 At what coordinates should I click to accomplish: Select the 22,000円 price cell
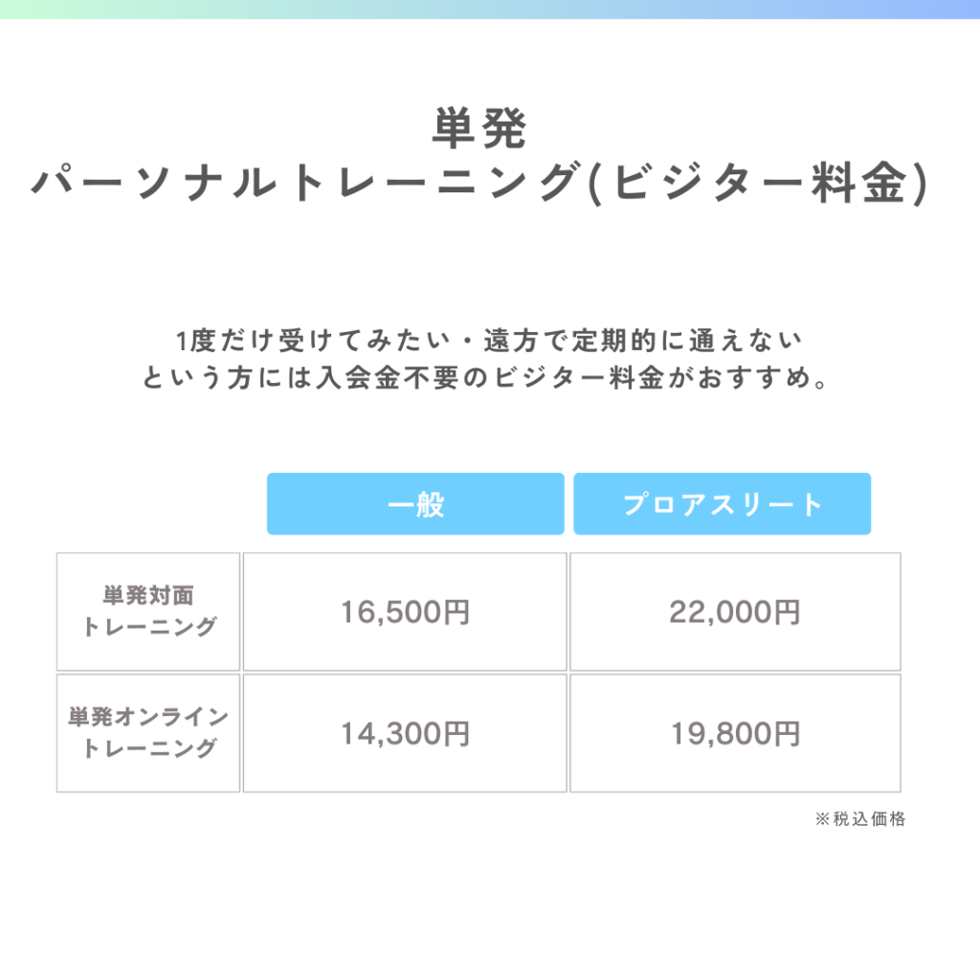[x=735, y=612]
